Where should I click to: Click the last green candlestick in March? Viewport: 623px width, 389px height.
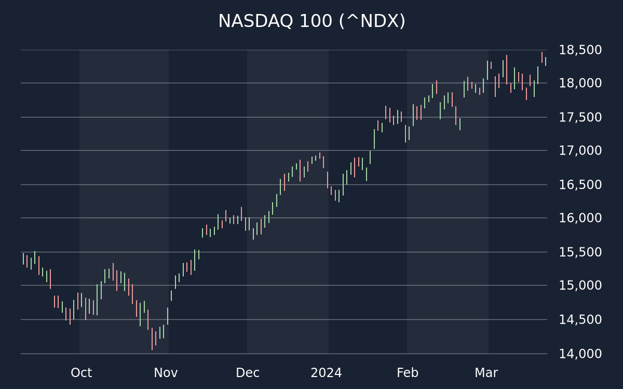[x=546, y=61]
